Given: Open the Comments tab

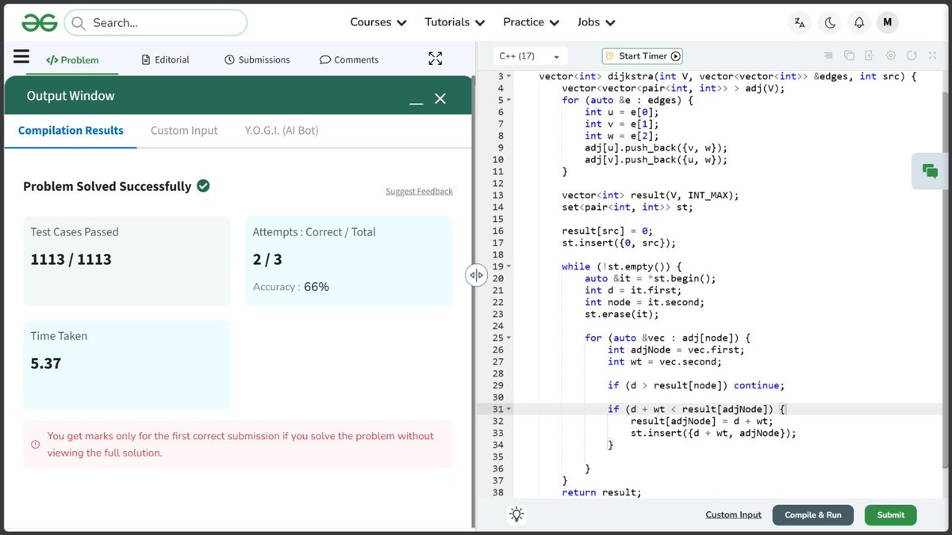Looking at the screenshot, I should click(349, 59).
